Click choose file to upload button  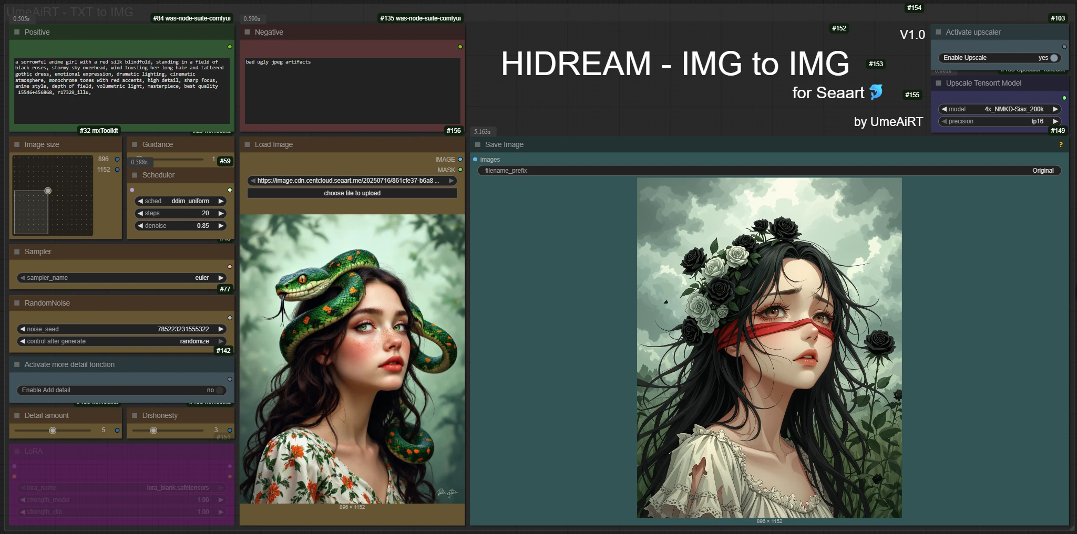point(352,193)
